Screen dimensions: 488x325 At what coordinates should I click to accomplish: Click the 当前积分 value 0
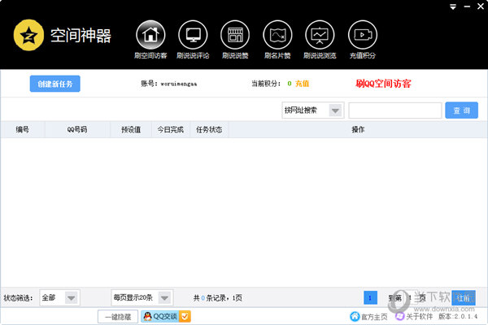[x=290, y=84]
